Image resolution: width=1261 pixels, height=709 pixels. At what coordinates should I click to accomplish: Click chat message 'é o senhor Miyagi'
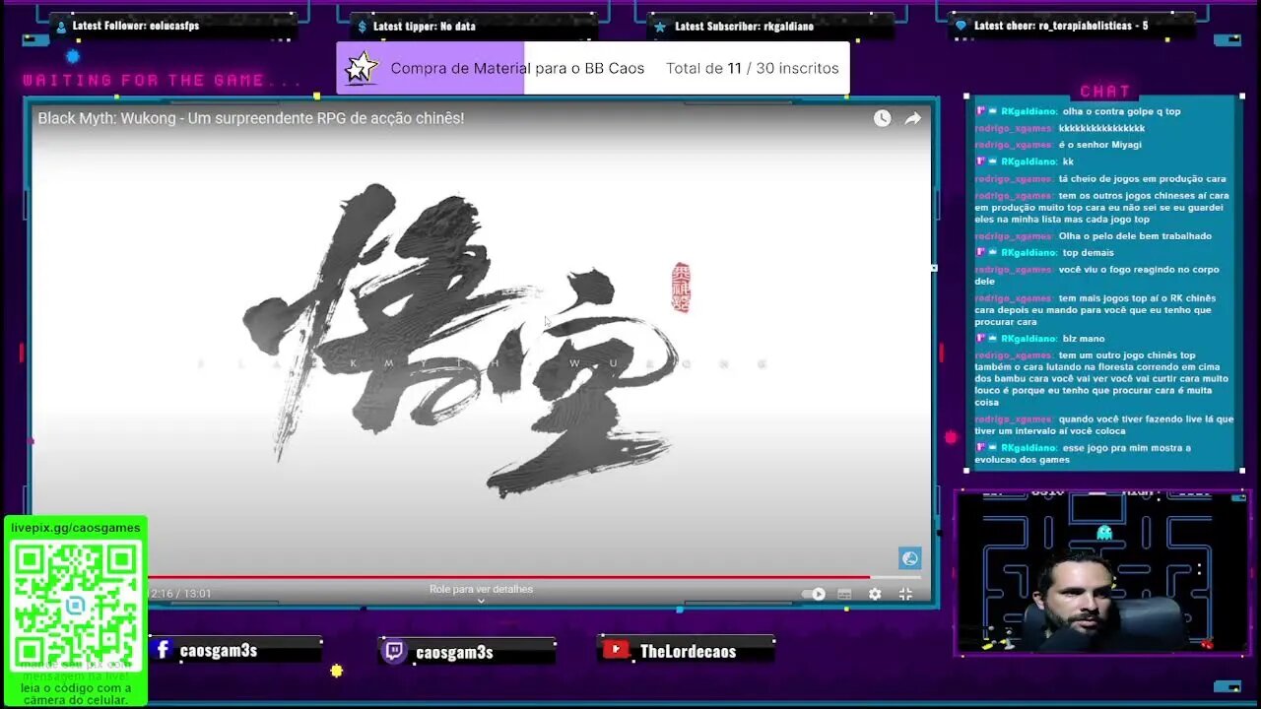(x=1099, y=145)
